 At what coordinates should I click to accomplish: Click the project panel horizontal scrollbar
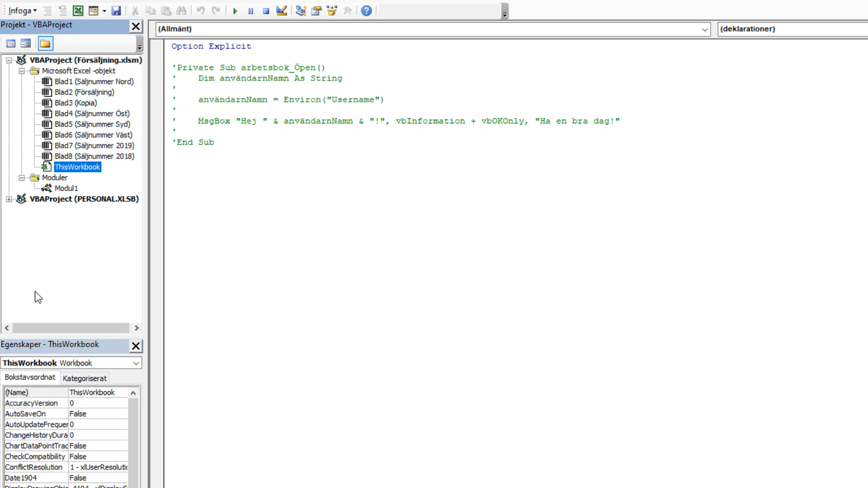(71, 328)
